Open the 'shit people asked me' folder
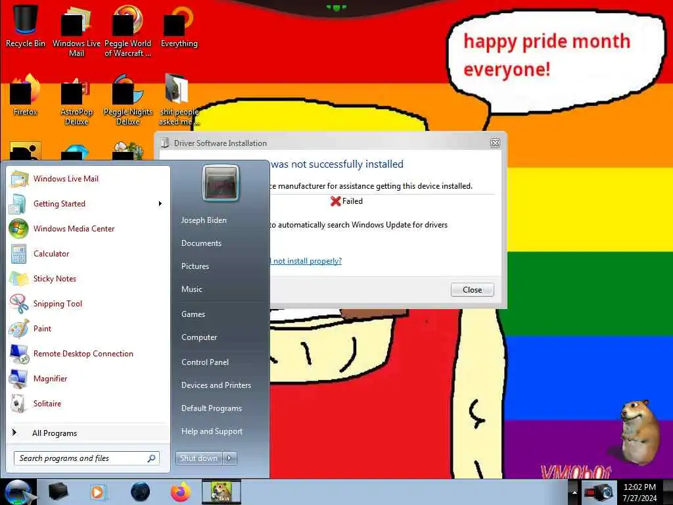 tap(179, 100)
